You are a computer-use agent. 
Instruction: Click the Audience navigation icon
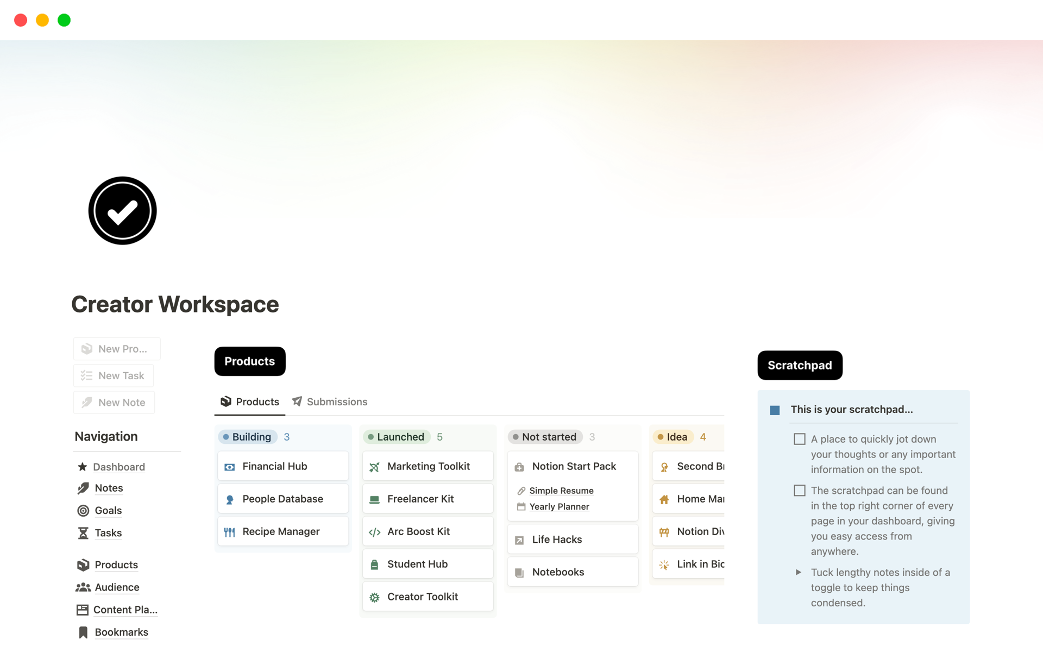coord(83,587)
